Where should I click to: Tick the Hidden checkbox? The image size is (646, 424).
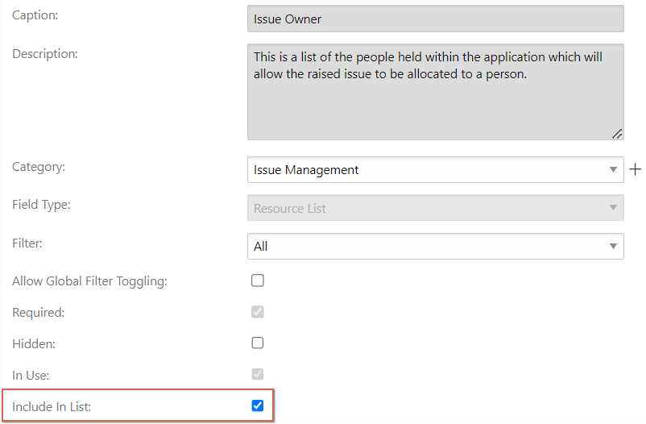[258, 343]
